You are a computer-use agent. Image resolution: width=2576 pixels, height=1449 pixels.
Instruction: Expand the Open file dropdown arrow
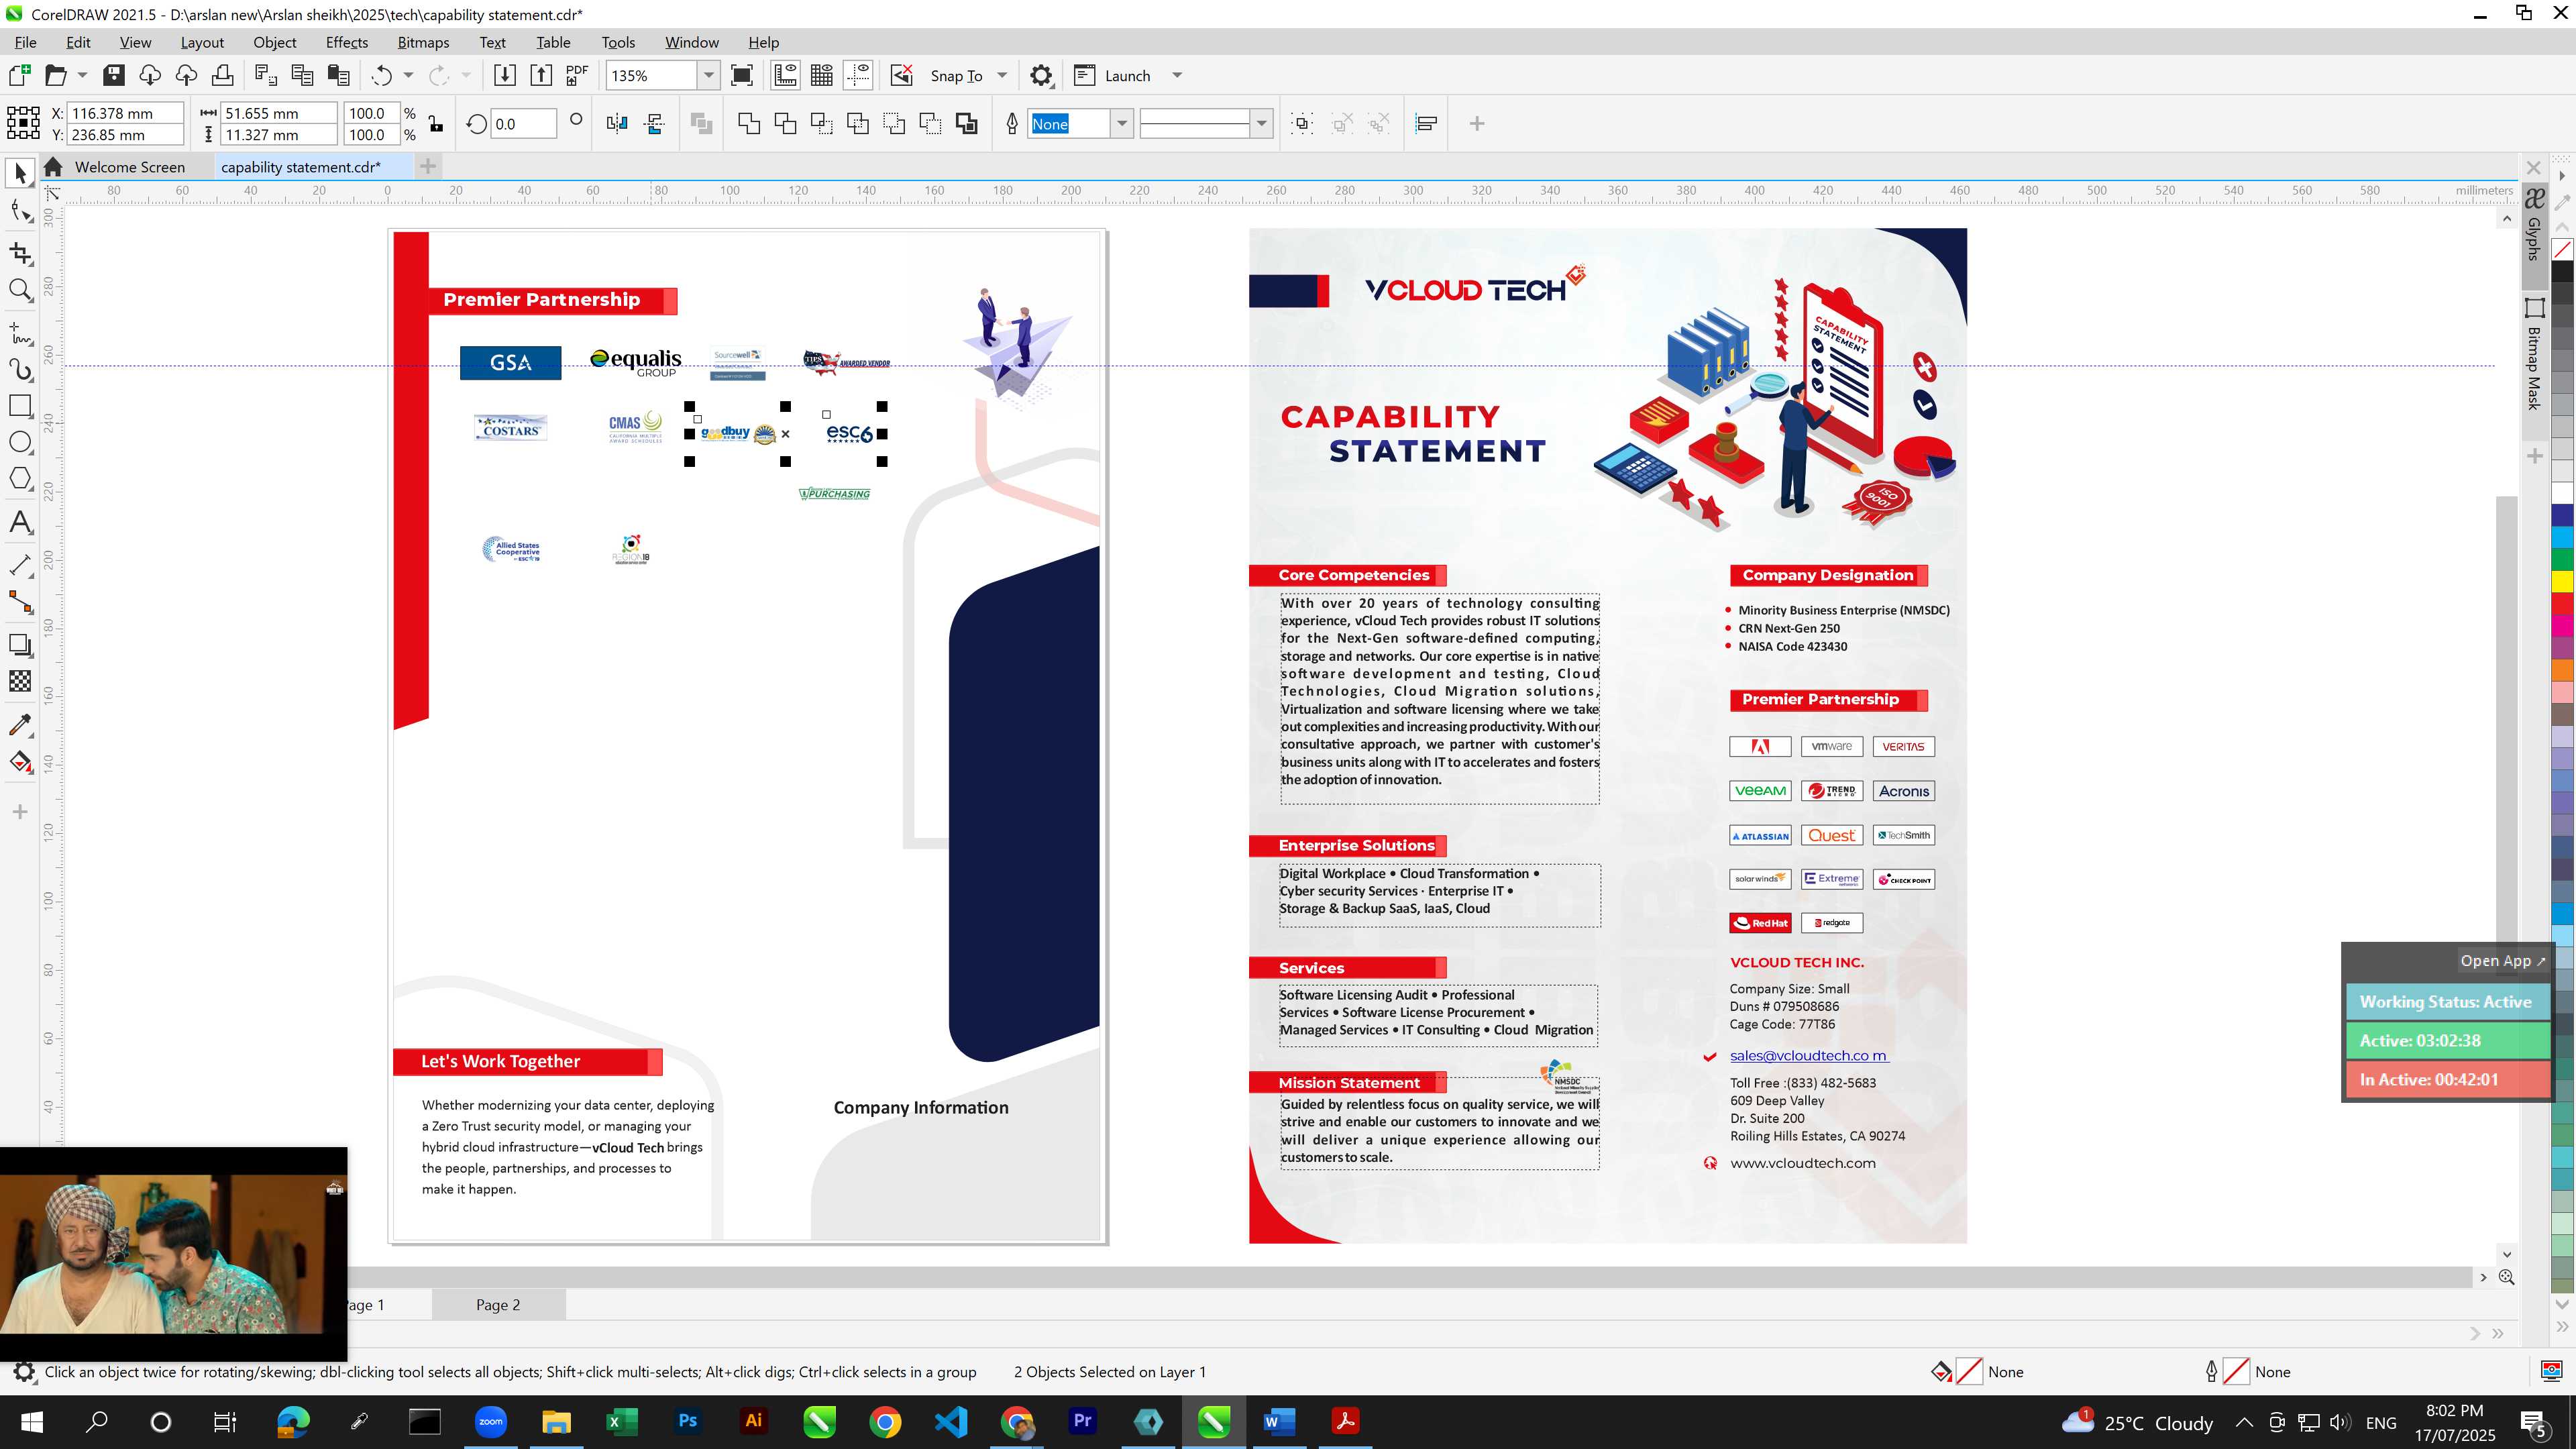pyautogui.click(x=82, y=75)
